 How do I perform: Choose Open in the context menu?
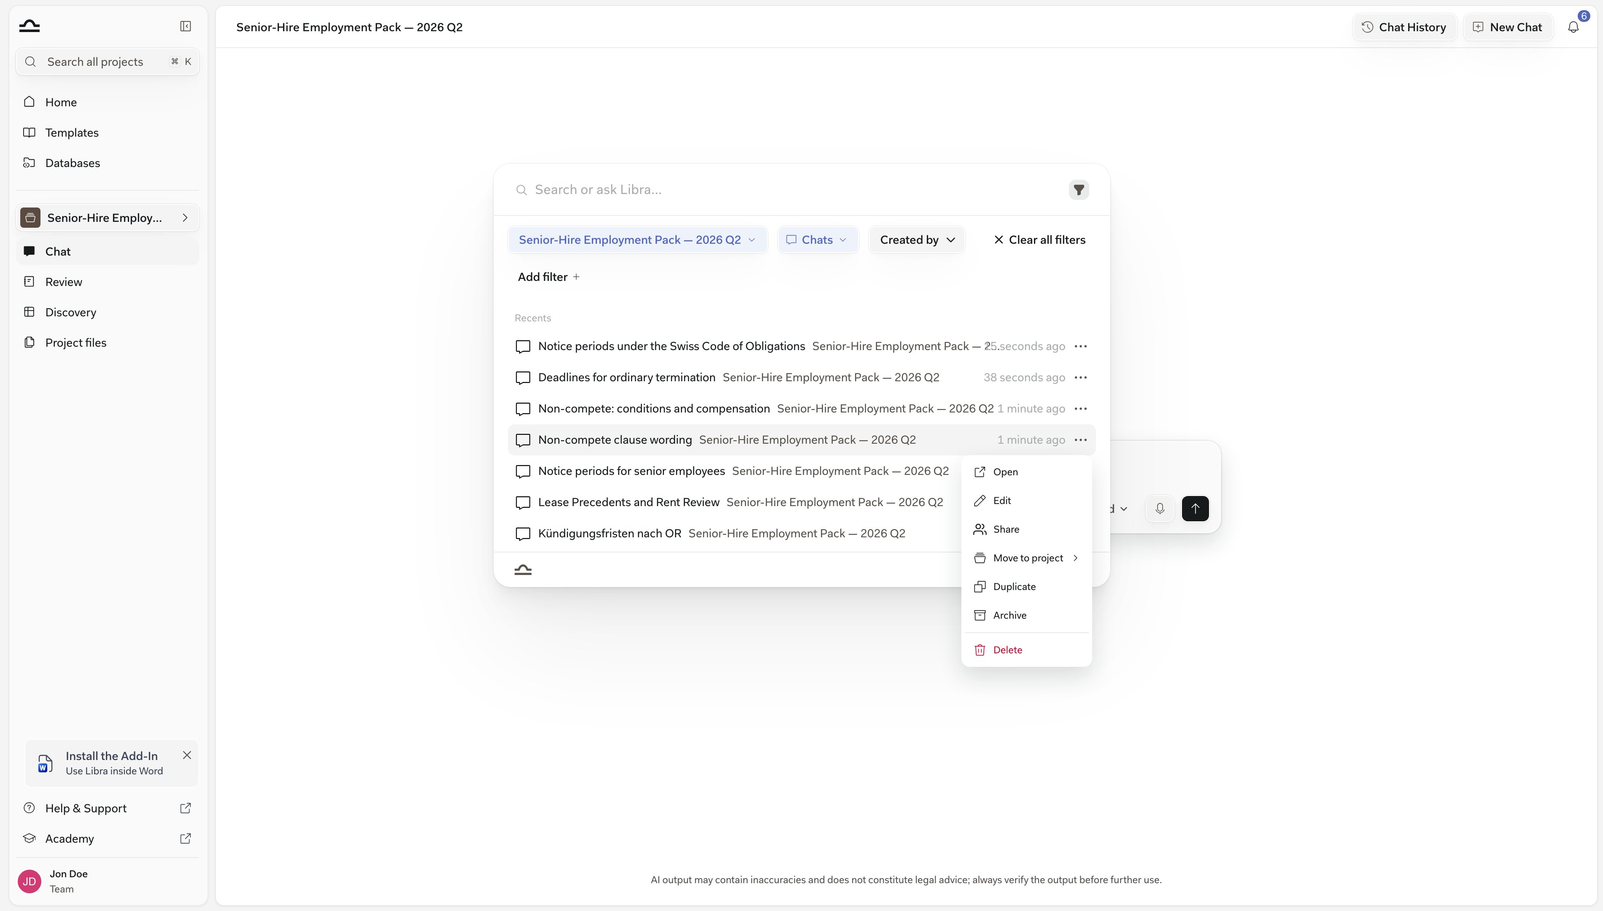(1026, 472)
